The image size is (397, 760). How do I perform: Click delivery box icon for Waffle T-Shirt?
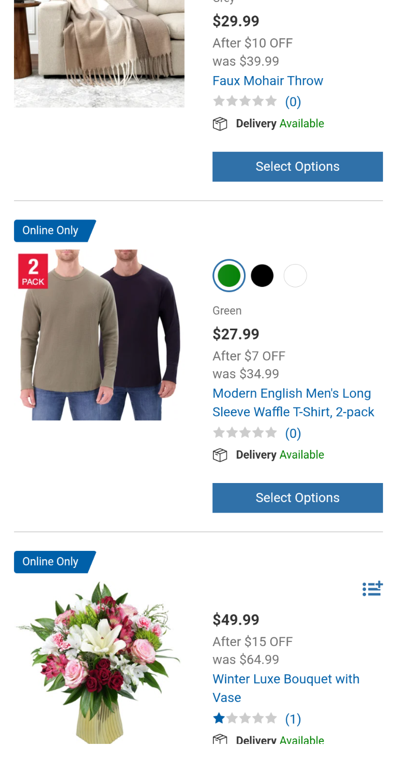click(x=220, y=456)
